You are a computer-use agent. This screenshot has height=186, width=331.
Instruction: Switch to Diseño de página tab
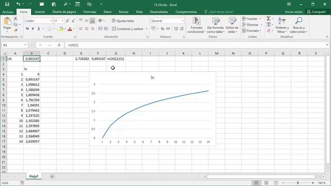click(x=64, y=12)
